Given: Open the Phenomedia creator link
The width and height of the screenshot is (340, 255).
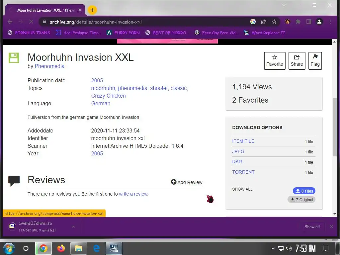Looking at the screenshot, I should coord(49,66).
